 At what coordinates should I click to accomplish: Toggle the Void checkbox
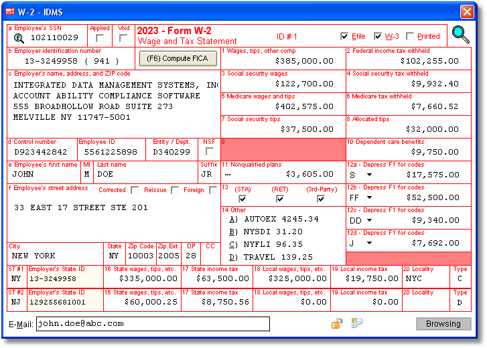coord(123,38)
